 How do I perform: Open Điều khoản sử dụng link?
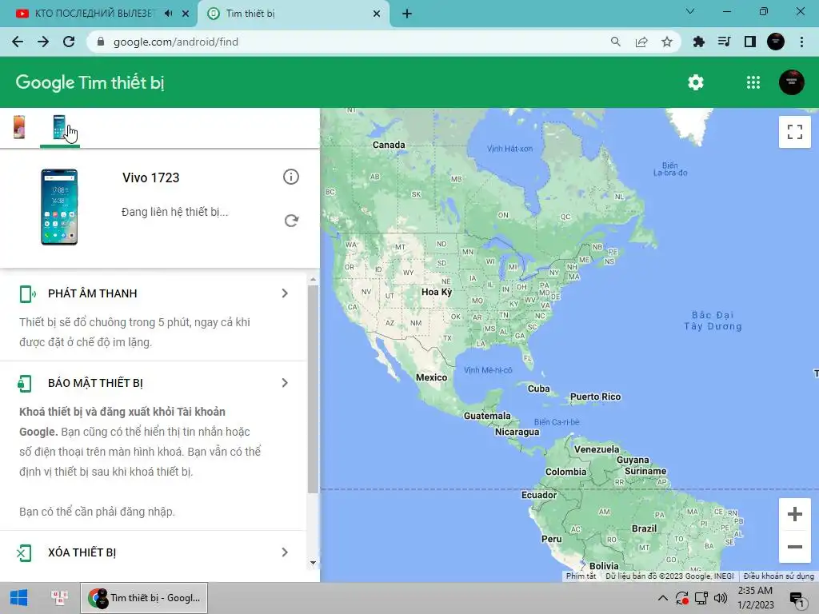[x=779, y=576]
